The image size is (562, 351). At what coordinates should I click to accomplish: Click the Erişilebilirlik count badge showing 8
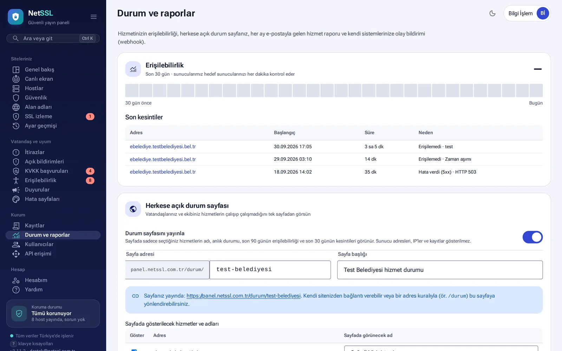point(90,180)
